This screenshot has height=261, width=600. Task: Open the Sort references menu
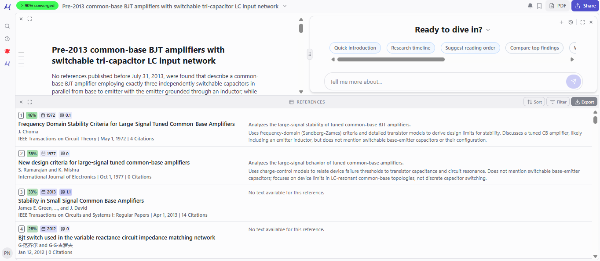click(534, 102)
